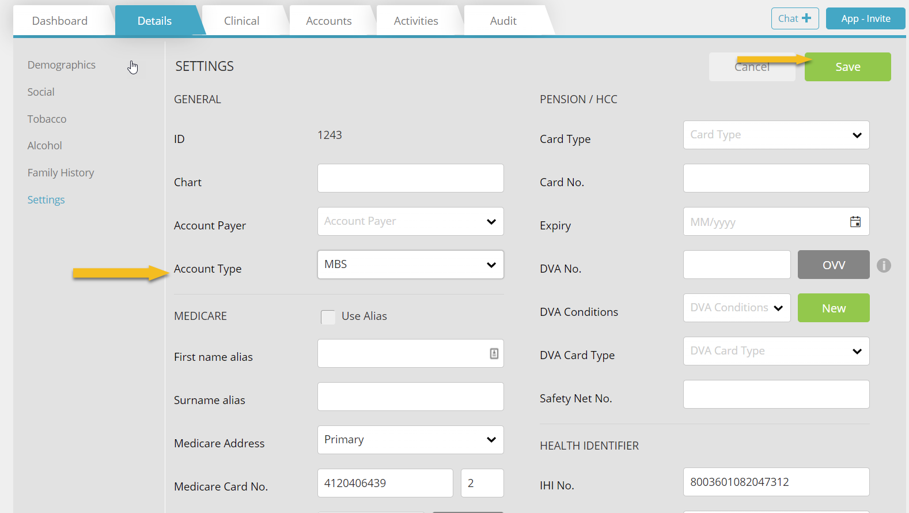Open Social in the sidebar
The width and height of the screenshot is (909, 513).
[41, 92]
